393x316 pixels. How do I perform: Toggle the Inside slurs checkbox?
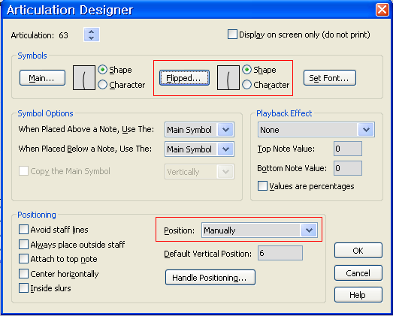(23, 288)
